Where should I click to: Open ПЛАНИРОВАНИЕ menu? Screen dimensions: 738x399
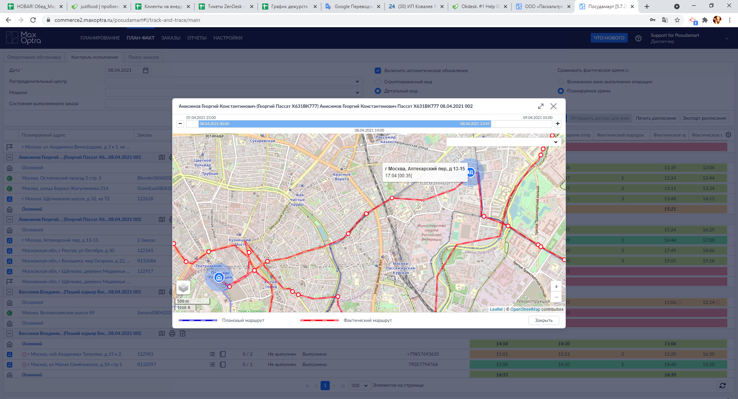tap(100, 38)
